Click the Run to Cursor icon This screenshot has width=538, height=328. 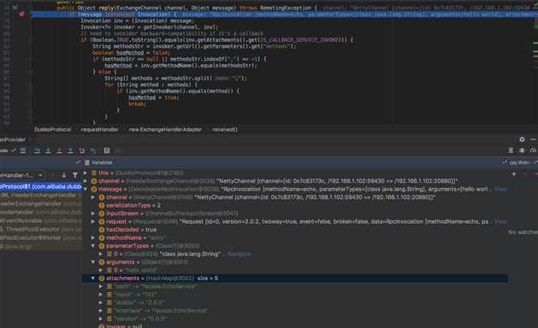pos(93,150)
